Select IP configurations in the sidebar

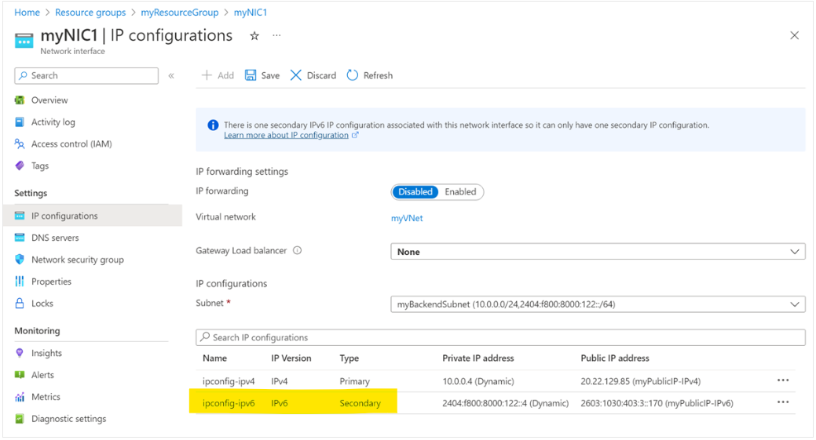coord(93,216)
